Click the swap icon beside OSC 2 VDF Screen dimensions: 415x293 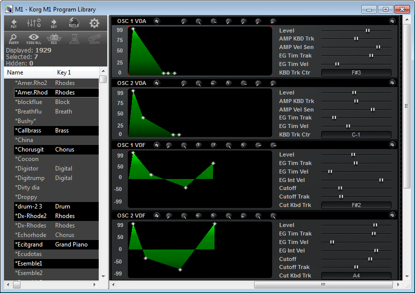(157, 215)
